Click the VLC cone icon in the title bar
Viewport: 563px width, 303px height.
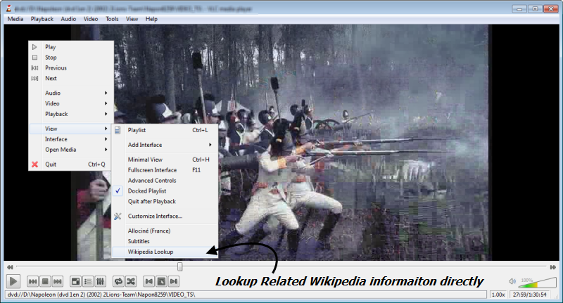[x=8, y=8]
